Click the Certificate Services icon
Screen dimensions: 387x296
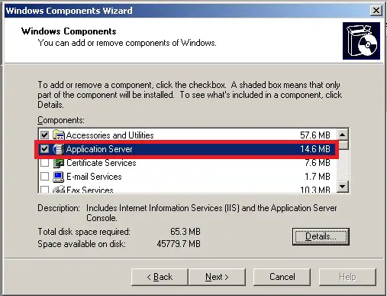(x=58, y=163)
